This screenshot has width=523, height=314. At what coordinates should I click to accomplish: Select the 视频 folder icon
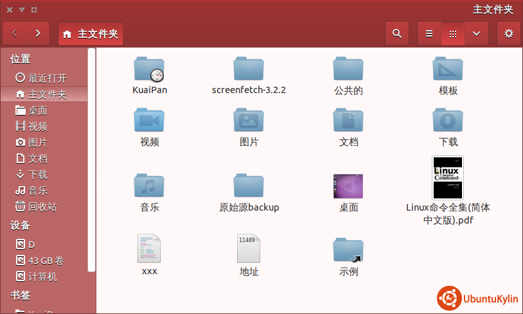point(149,120)
